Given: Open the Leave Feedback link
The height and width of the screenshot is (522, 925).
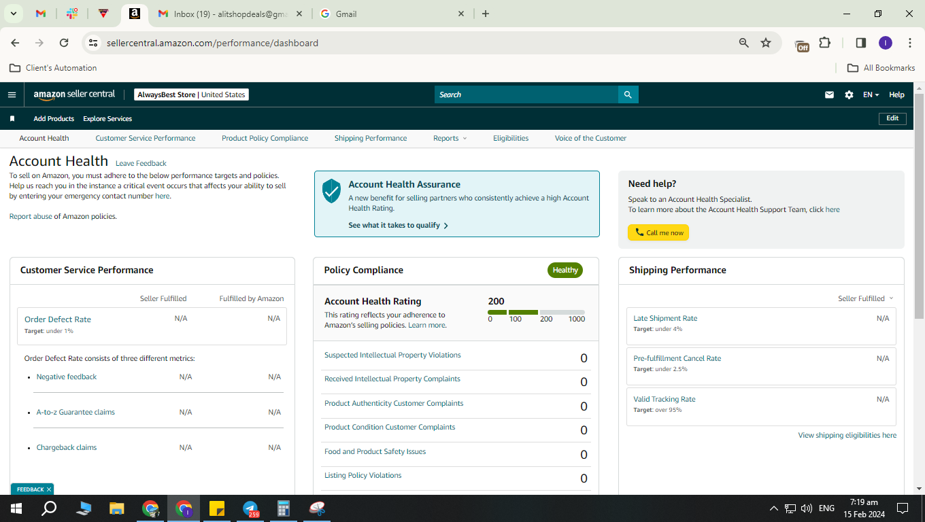Looking at the screenshot, I should point(141,163).
